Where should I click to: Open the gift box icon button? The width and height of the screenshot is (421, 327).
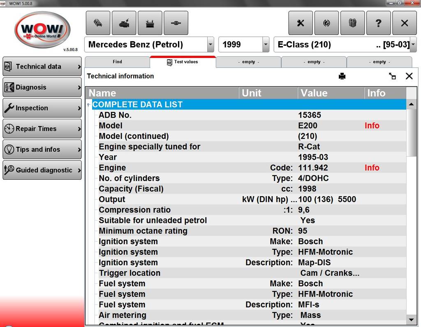[352, 23]
